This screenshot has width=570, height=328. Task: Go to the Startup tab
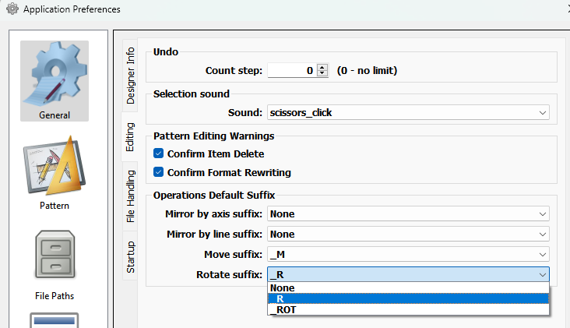tap(130, 256)
